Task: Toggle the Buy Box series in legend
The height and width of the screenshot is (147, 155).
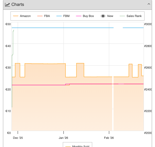Action: point(85,16)
